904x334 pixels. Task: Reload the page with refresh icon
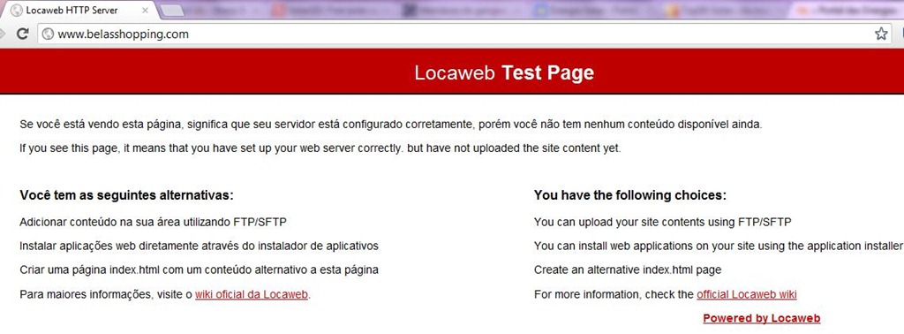pos(22,34)
